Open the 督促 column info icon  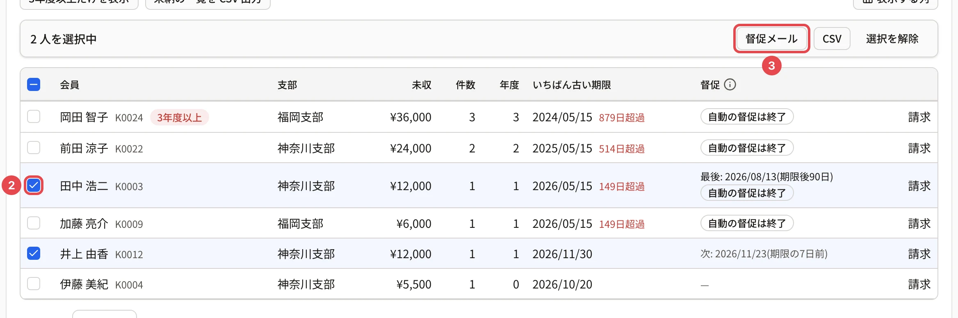click(730, 84)
